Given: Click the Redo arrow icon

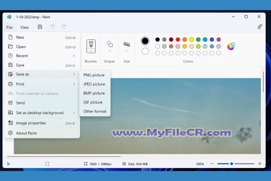Looking at the screenshot, I should click(64, 27).
